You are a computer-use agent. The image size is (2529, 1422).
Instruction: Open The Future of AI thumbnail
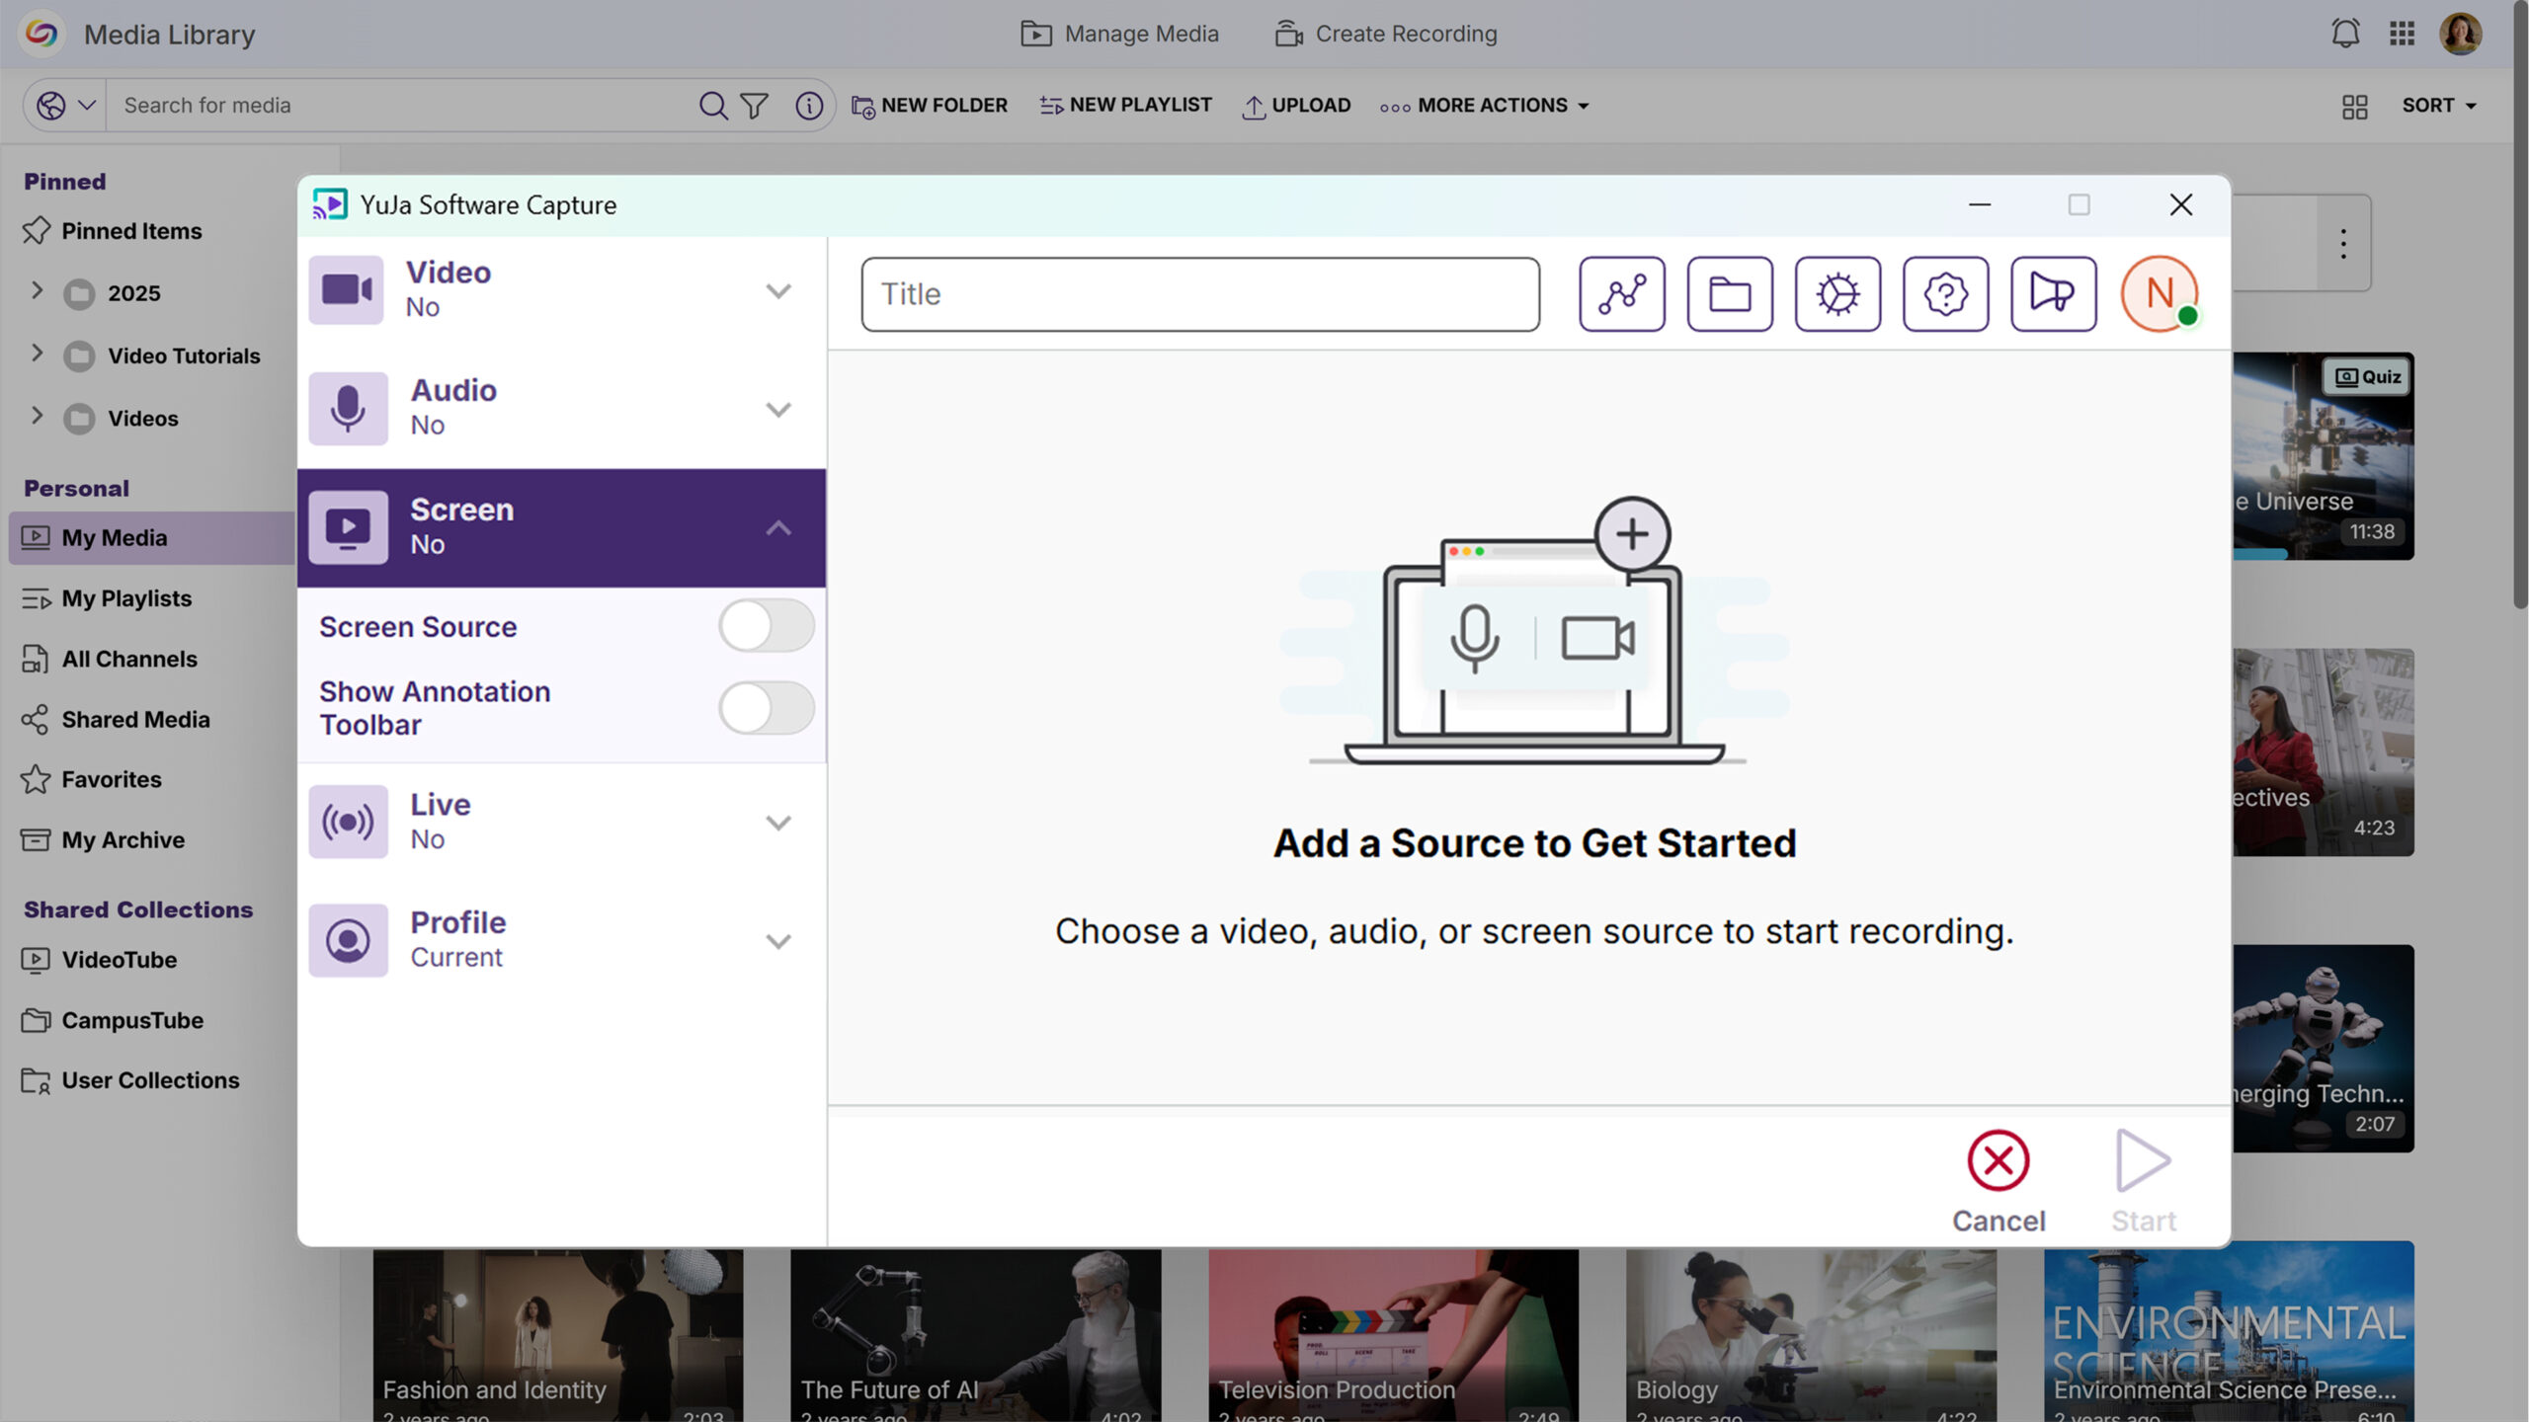975,1335
